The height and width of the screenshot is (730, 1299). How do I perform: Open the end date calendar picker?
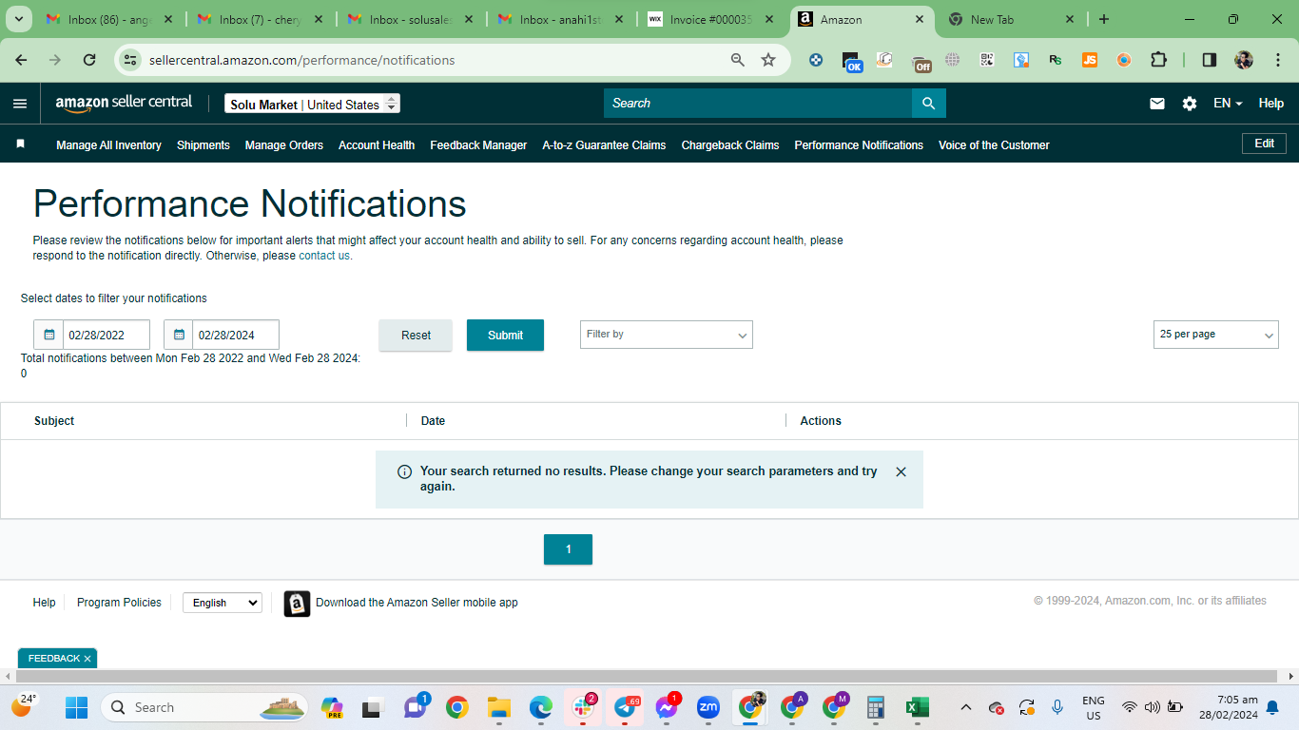(179, 335)
